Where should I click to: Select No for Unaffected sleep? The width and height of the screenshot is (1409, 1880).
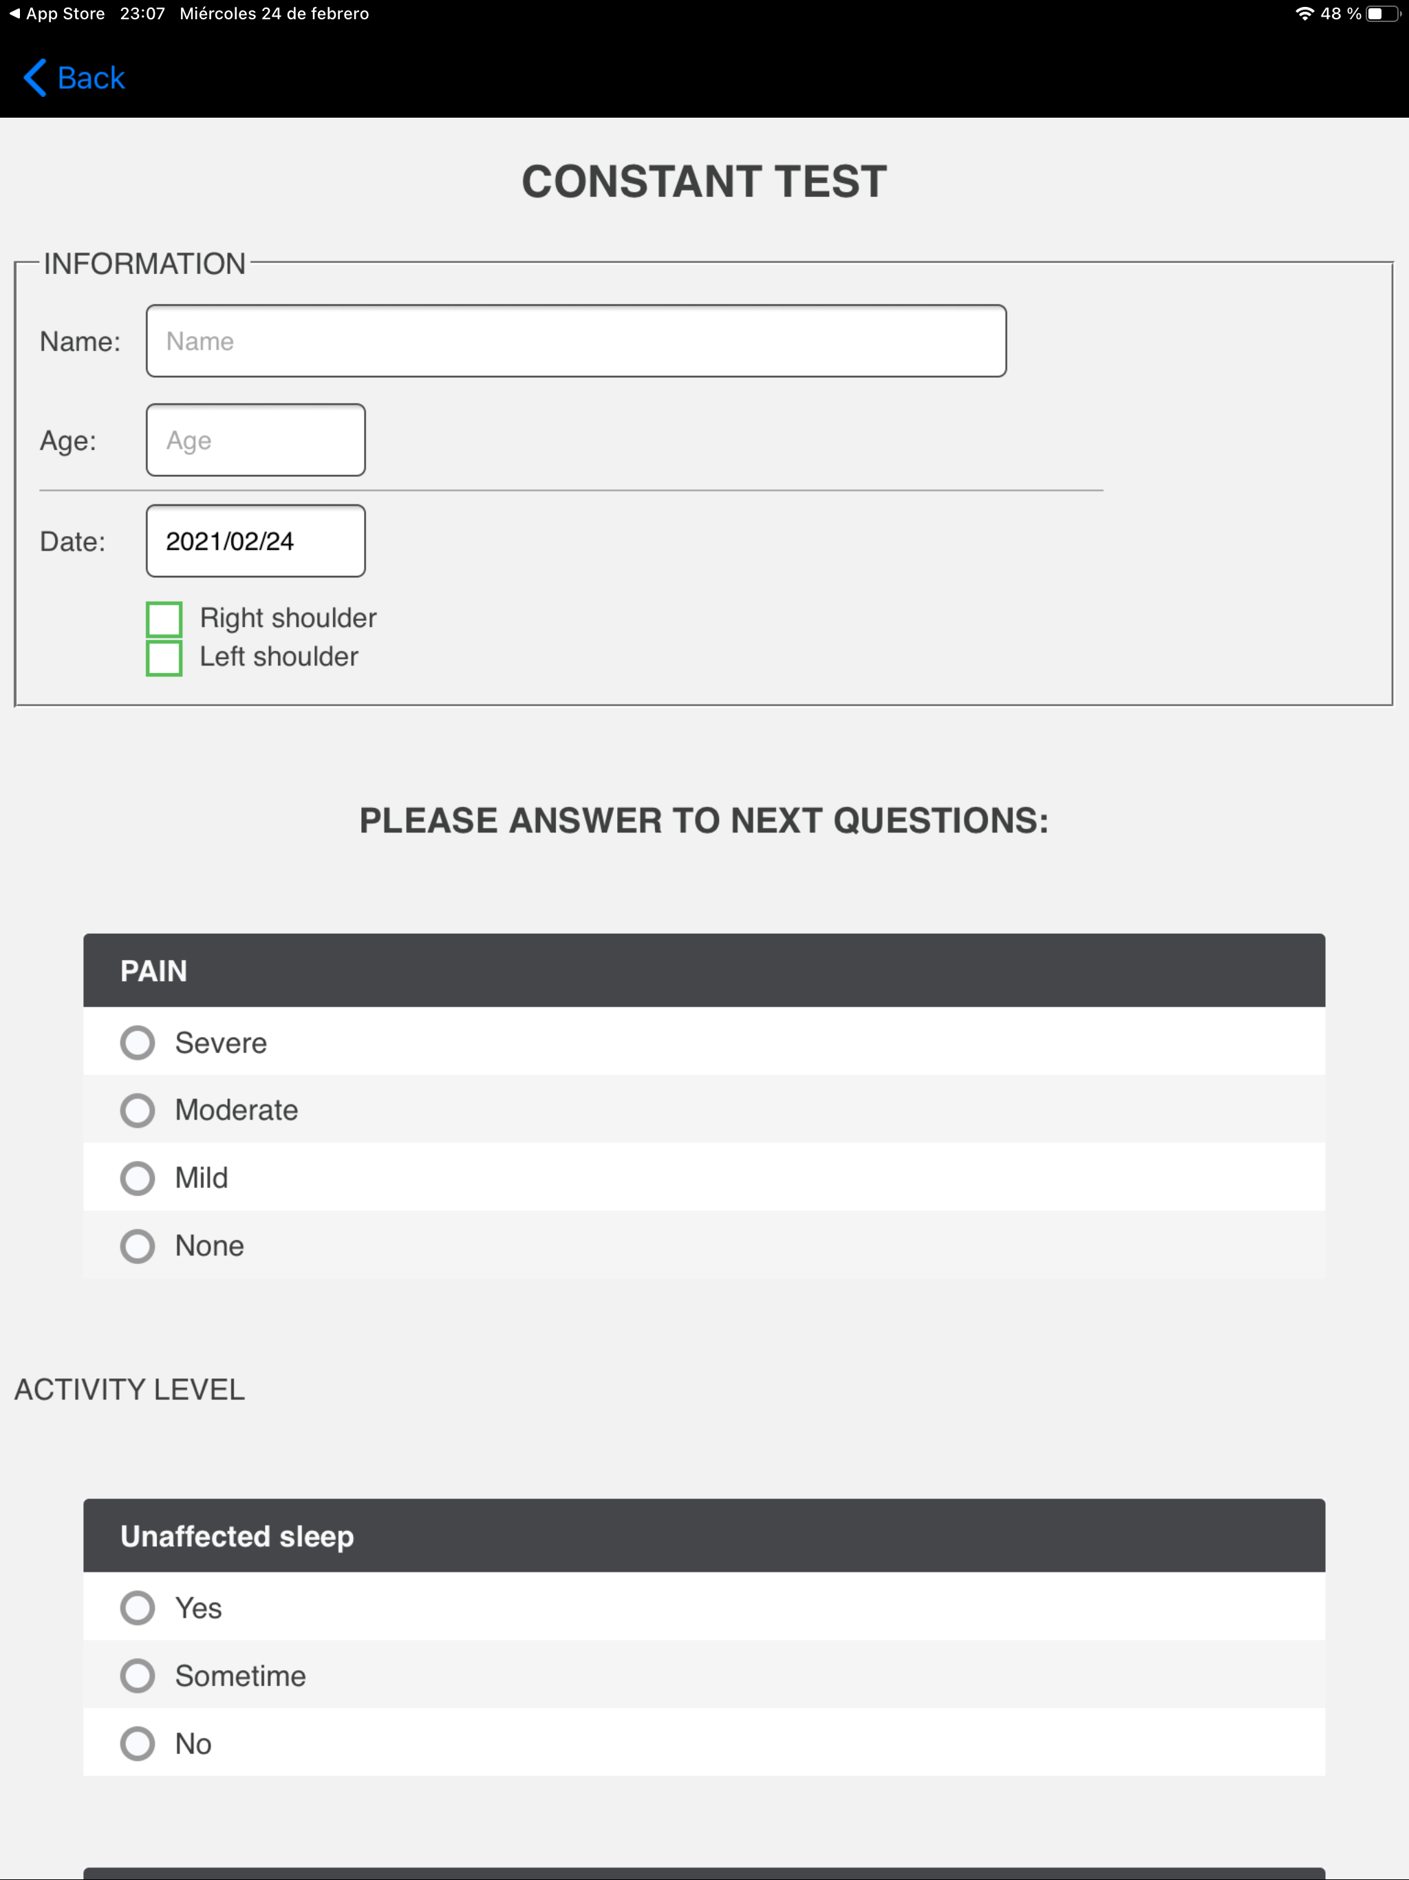point(137,1743)
